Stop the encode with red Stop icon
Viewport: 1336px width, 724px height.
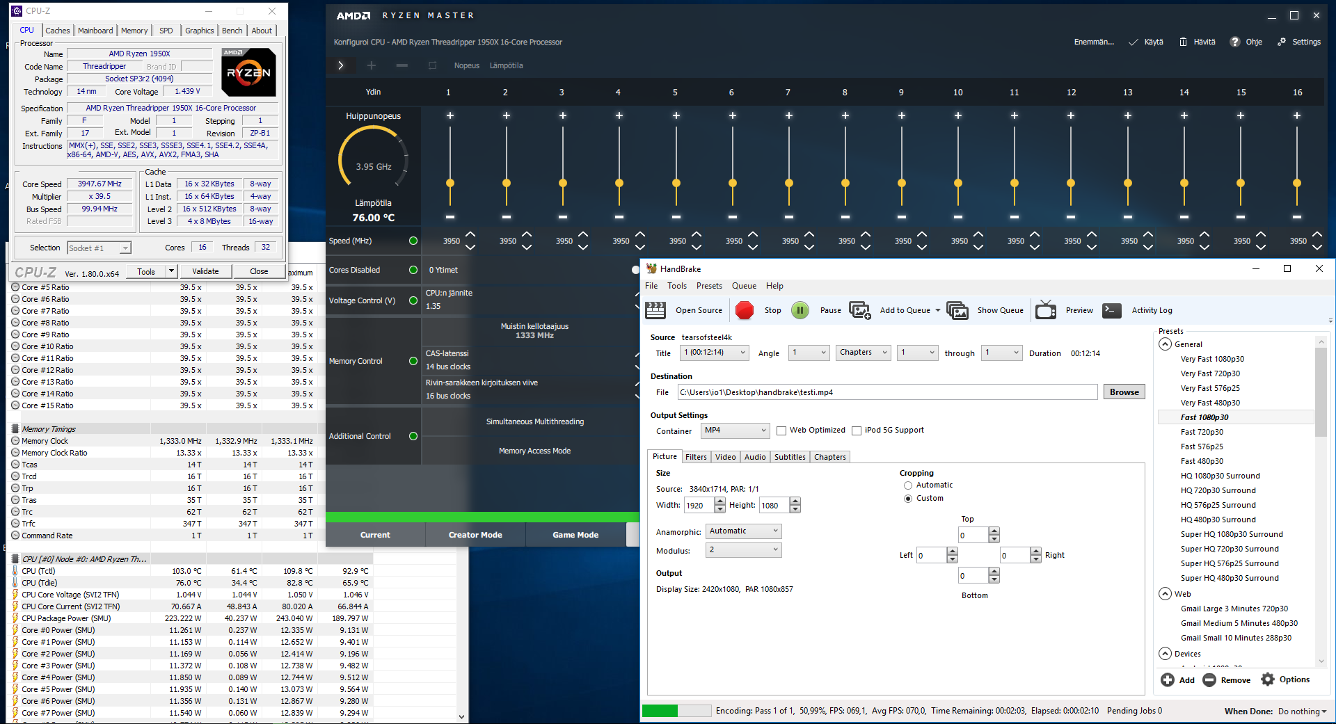(x=745, y=310)
